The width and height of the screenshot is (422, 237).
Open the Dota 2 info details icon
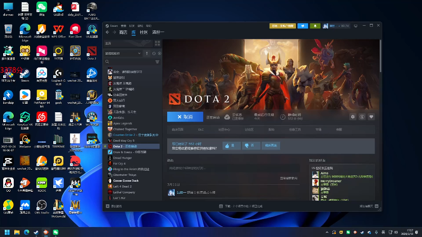pyautogui.click(x=362, y=117)
